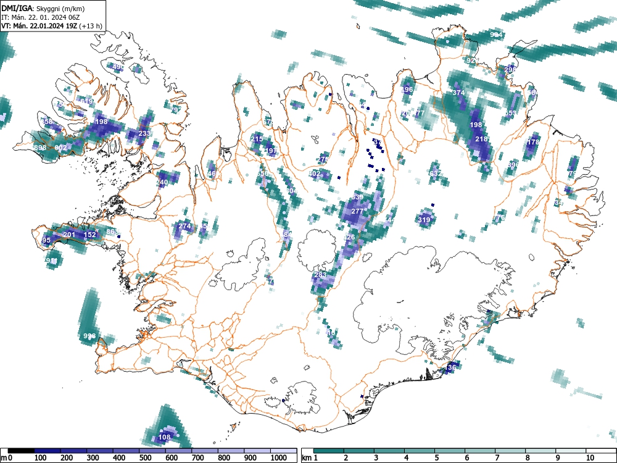This screenshot has width=617, height=463.
Task: Select the 5–6 km teal legend swatch
Action: pos(450,451)
